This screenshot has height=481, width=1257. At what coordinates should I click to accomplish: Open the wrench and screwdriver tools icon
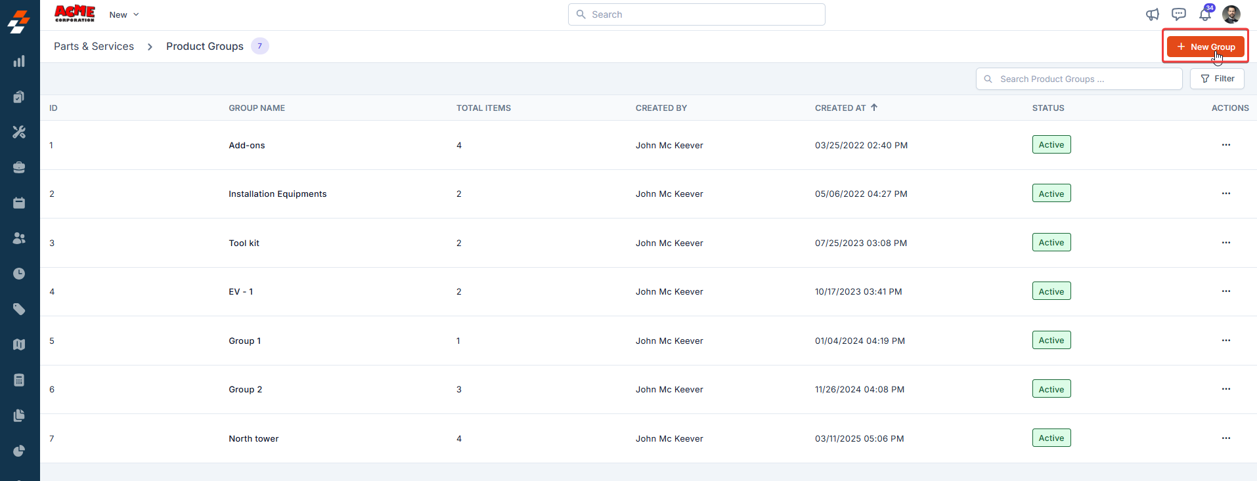tap(19, 132)
